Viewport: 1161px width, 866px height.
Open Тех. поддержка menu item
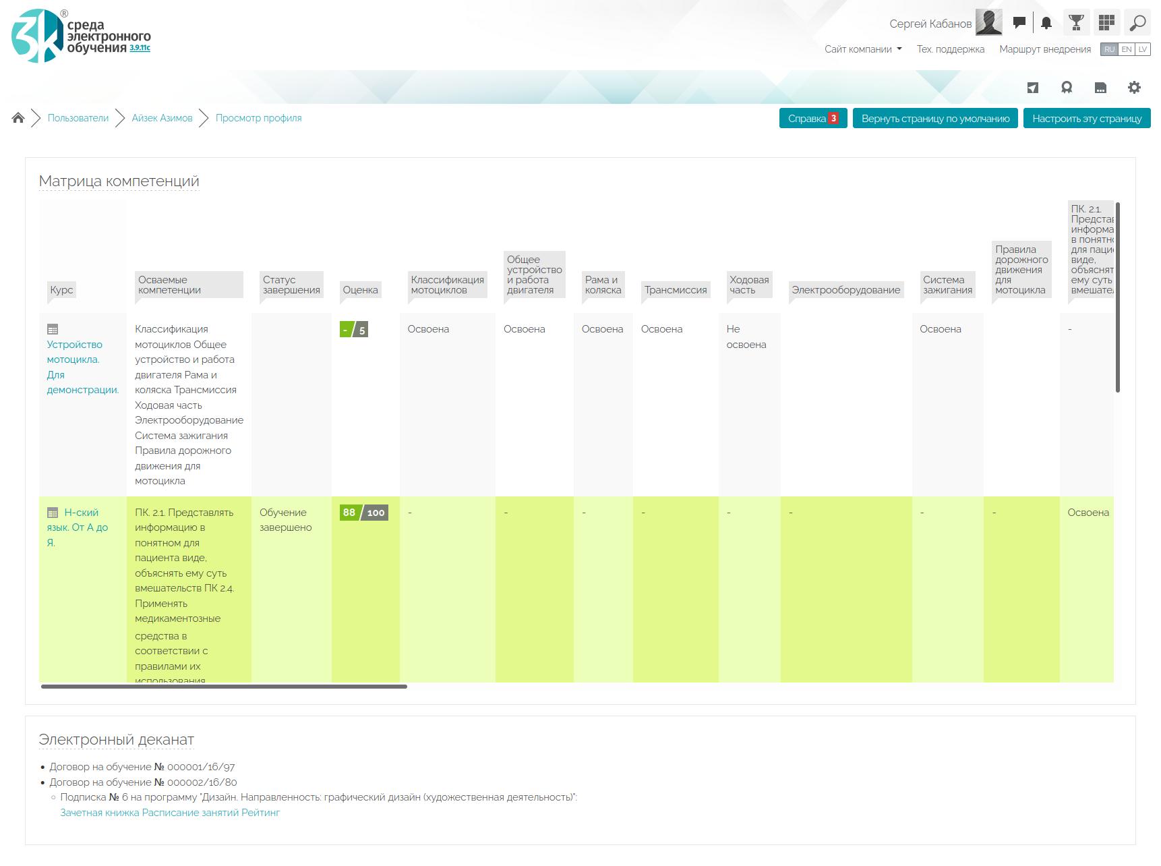(x=950, y=49)
